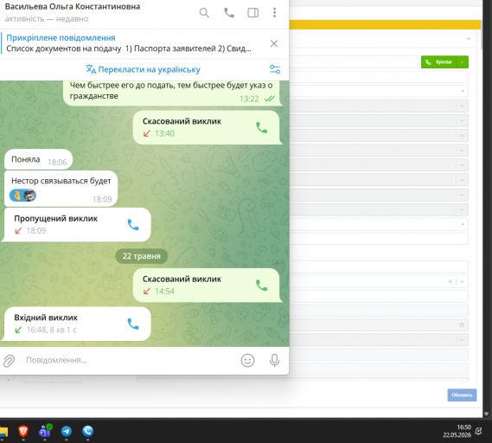
Task: Select the Вхідний виклик call bubble text
Action: coord(46,318)
